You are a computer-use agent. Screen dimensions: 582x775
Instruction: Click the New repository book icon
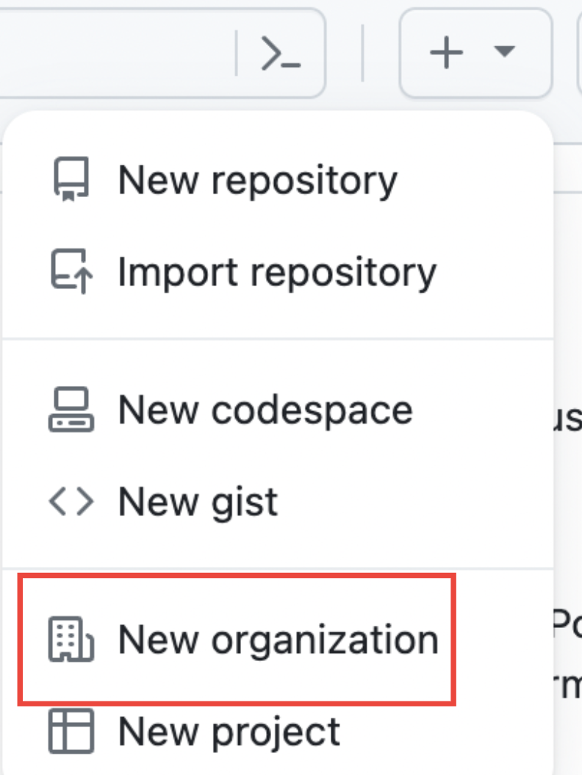point(71,180)
